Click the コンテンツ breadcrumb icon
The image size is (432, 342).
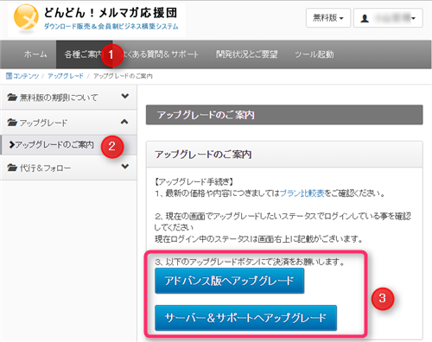(x=9, y=76)
